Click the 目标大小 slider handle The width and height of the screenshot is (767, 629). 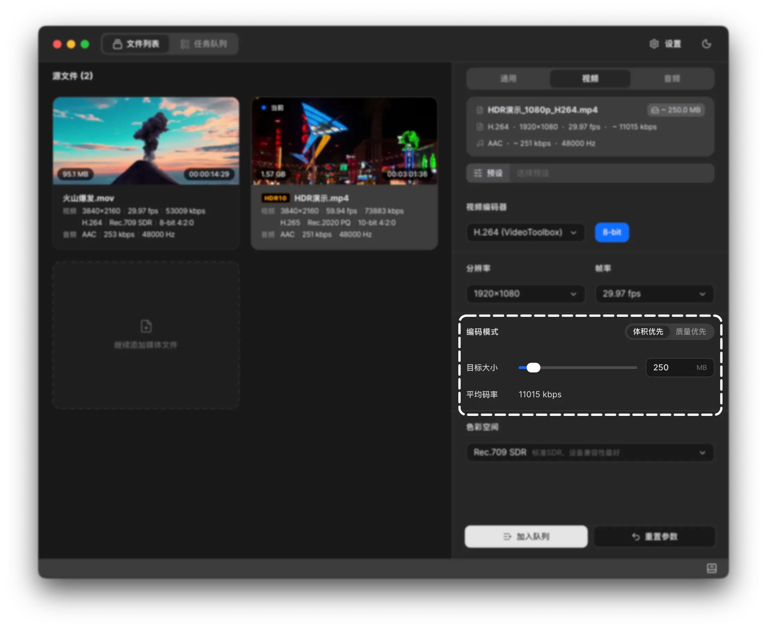point(533,367)
